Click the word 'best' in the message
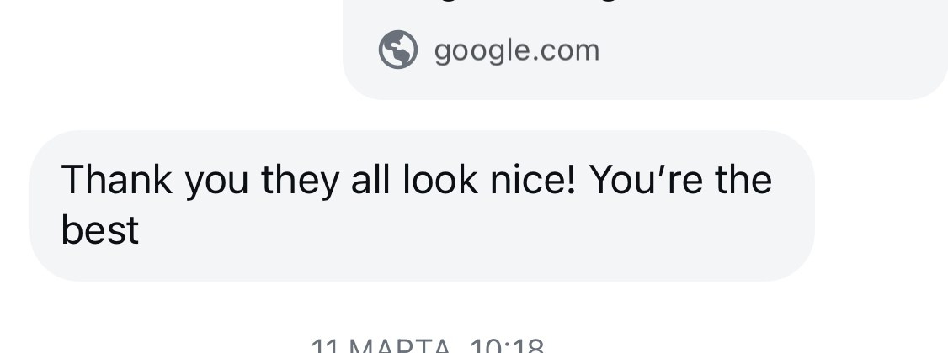Viewport: 948px width, 353px height. click(99, 230)
